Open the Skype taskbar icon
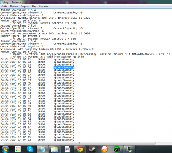 pyautogui.click(x=30, y=149)
